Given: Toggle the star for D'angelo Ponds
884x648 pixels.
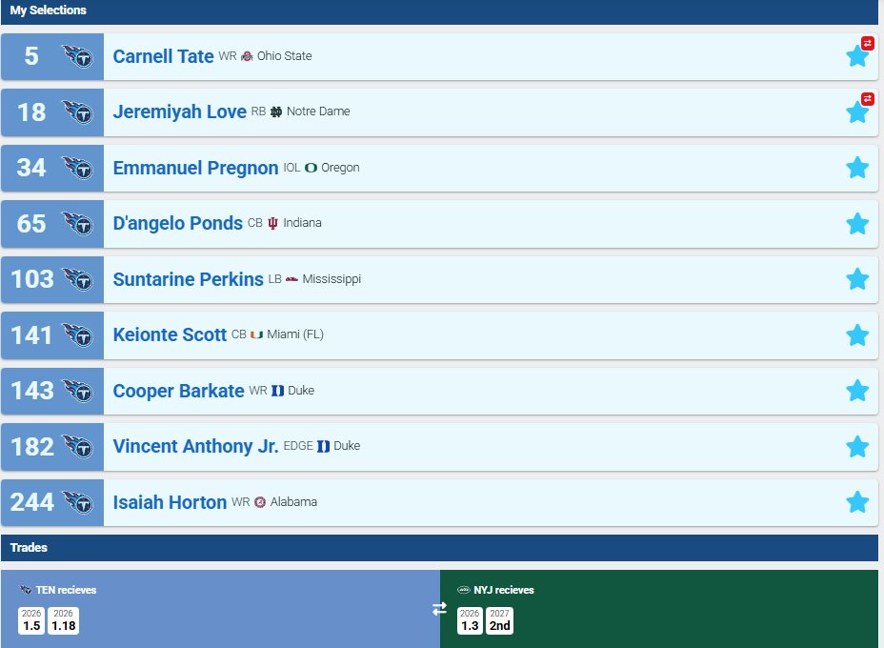Looking at the screenshot, I should tap(857, 224).
